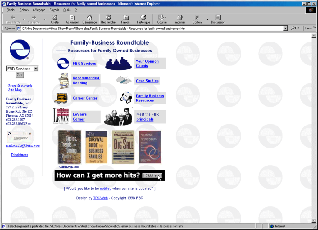Open the Edition menu in menu bar

pyautogui.click(x=24, y=10)
